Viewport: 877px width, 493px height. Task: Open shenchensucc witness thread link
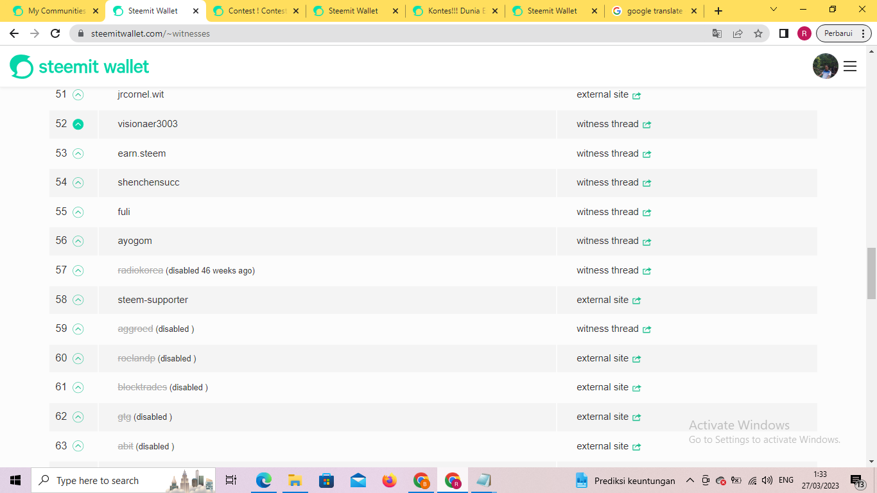(x=614, y=182)
